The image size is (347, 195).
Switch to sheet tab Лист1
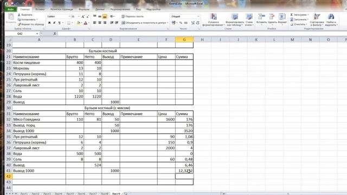(24, 194)
